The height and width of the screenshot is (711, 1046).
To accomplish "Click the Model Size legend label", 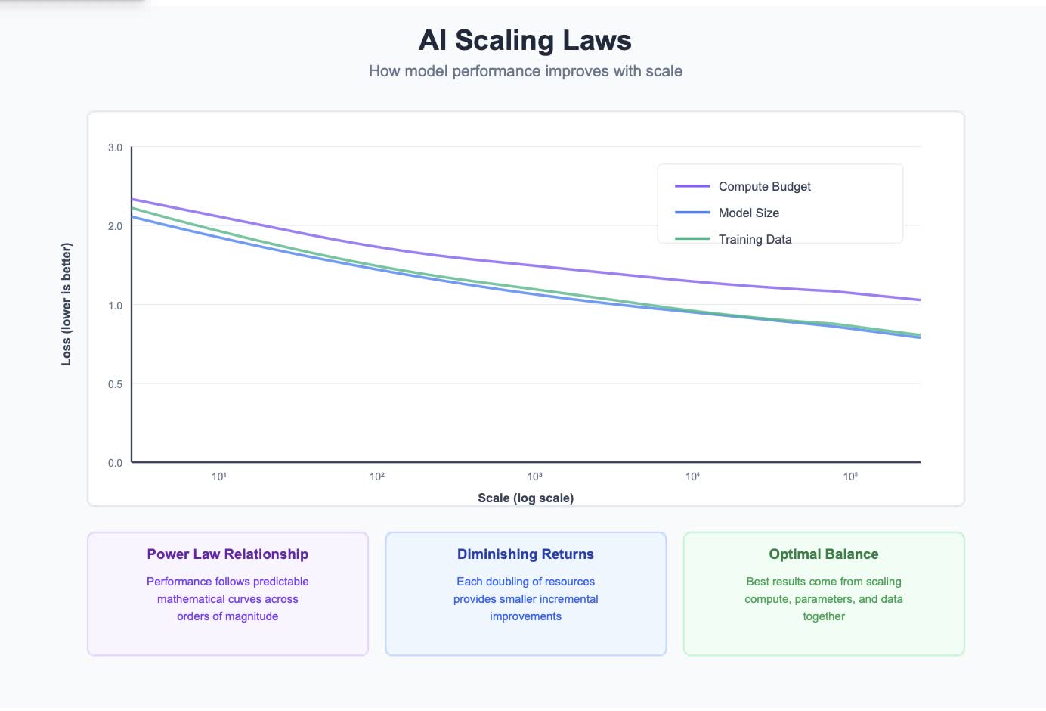I will click(748, 213).
